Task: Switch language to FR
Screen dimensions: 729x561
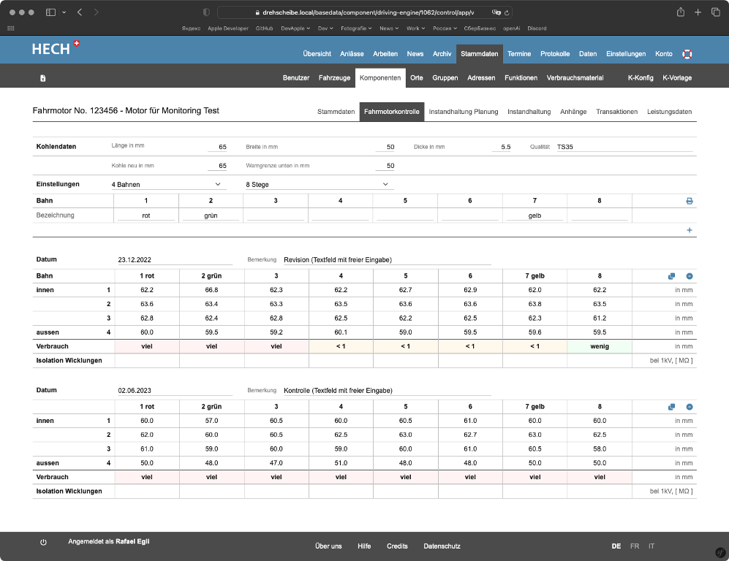Action: (x=634, y=546)
